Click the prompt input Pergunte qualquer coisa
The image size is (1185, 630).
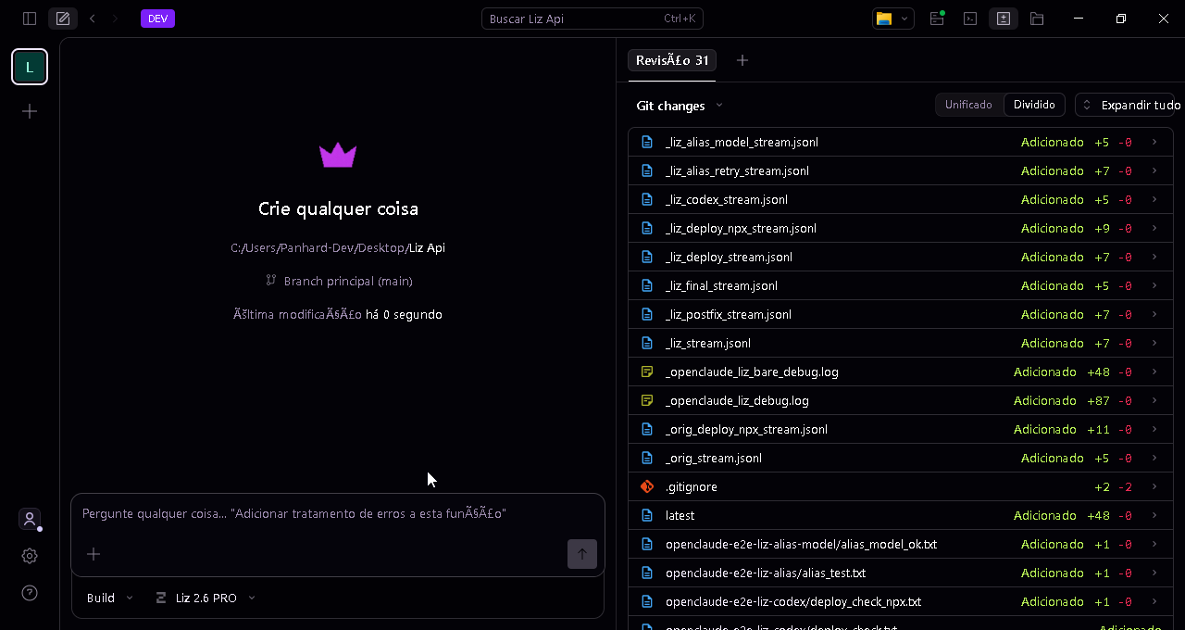[338, 513]
